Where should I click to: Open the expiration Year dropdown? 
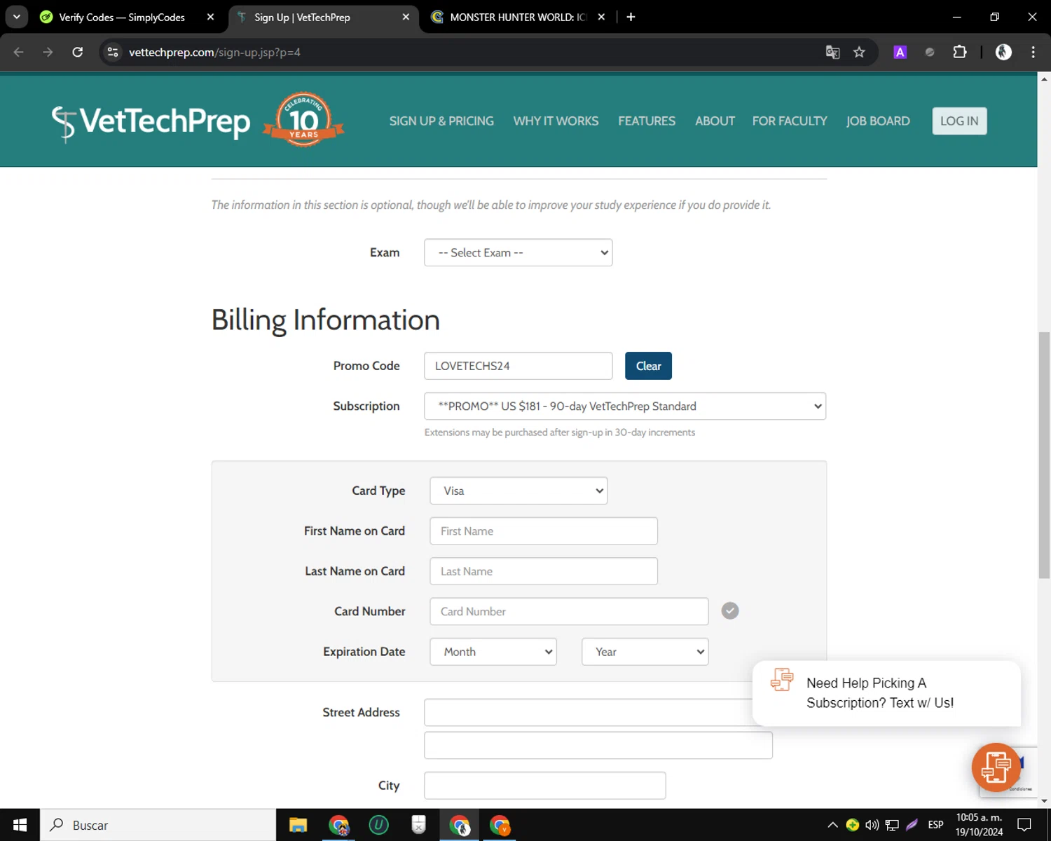645,652
